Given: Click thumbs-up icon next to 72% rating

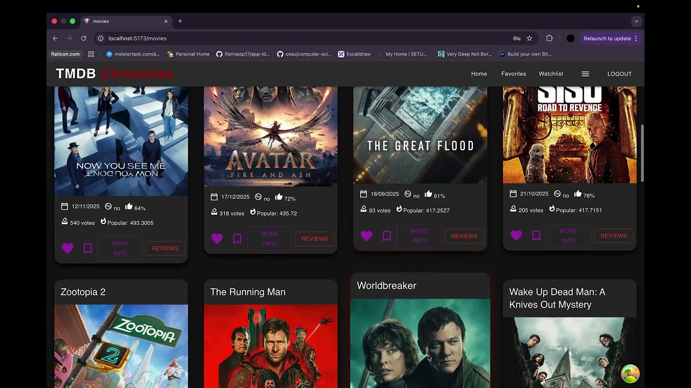Looking at the screenshot, I should [279, 197].
